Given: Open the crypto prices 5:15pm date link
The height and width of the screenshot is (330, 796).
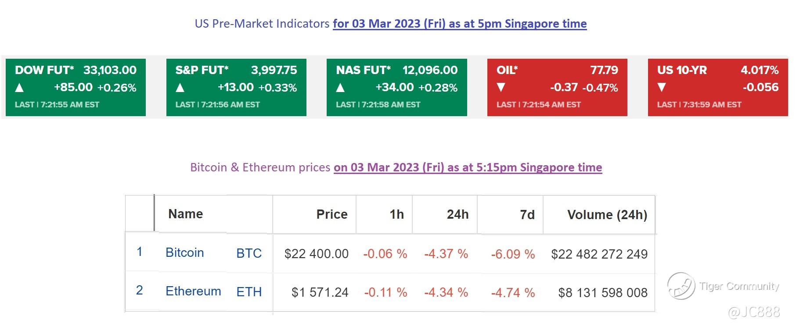Looking at the screenshot, I should [x=468, y=167].
